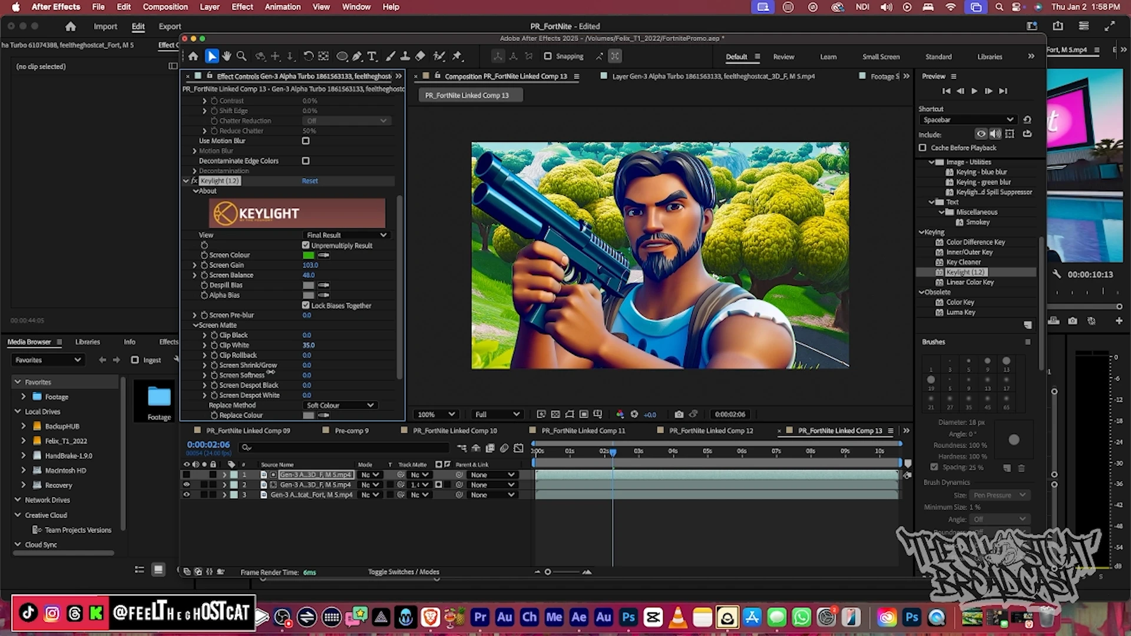Click the Take Snapshot camera icon in viewer
1131x636 pixels.
(x=679, y=415)
